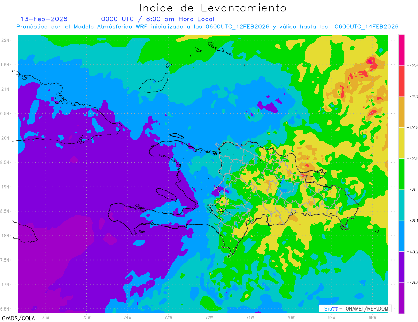The height and width of the screenshot is (322, 418).
Task: Click the teal legend color segment
Action: [x=402, y=205]
